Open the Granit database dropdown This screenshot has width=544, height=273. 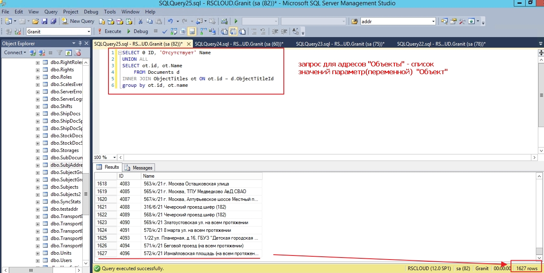point(88,31)
